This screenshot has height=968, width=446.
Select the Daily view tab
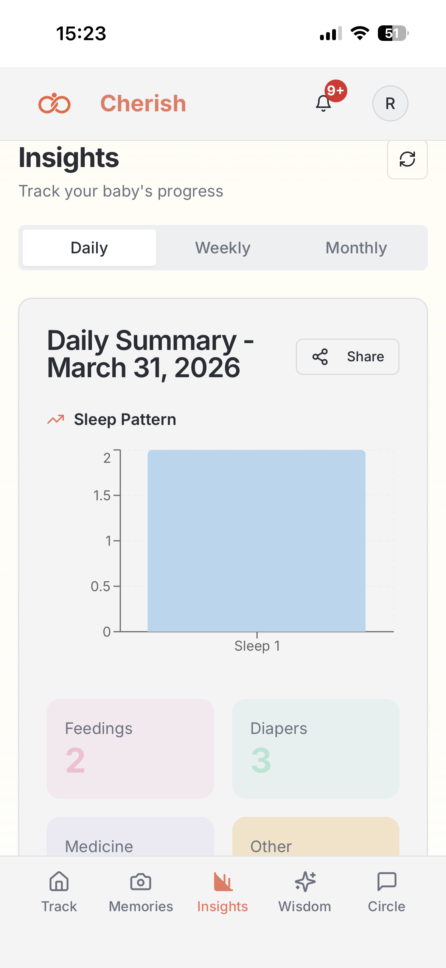click(x=89, y=248)
